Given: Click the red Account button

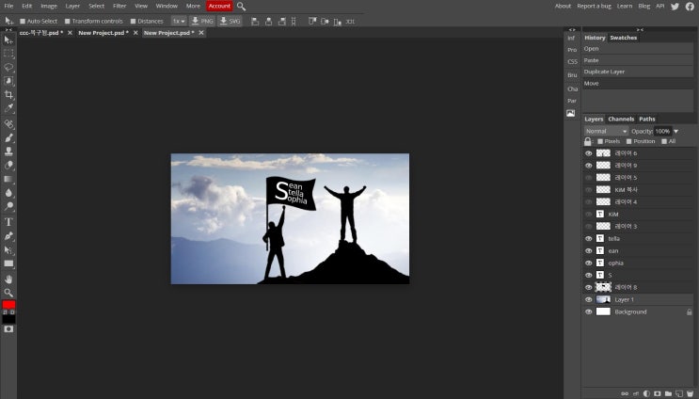Looking at the screenshot, I should click(219, 7).
